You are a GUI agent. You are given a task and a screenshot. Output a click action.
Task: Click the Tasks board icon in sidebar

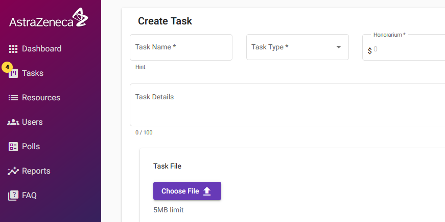coord(14,73)
